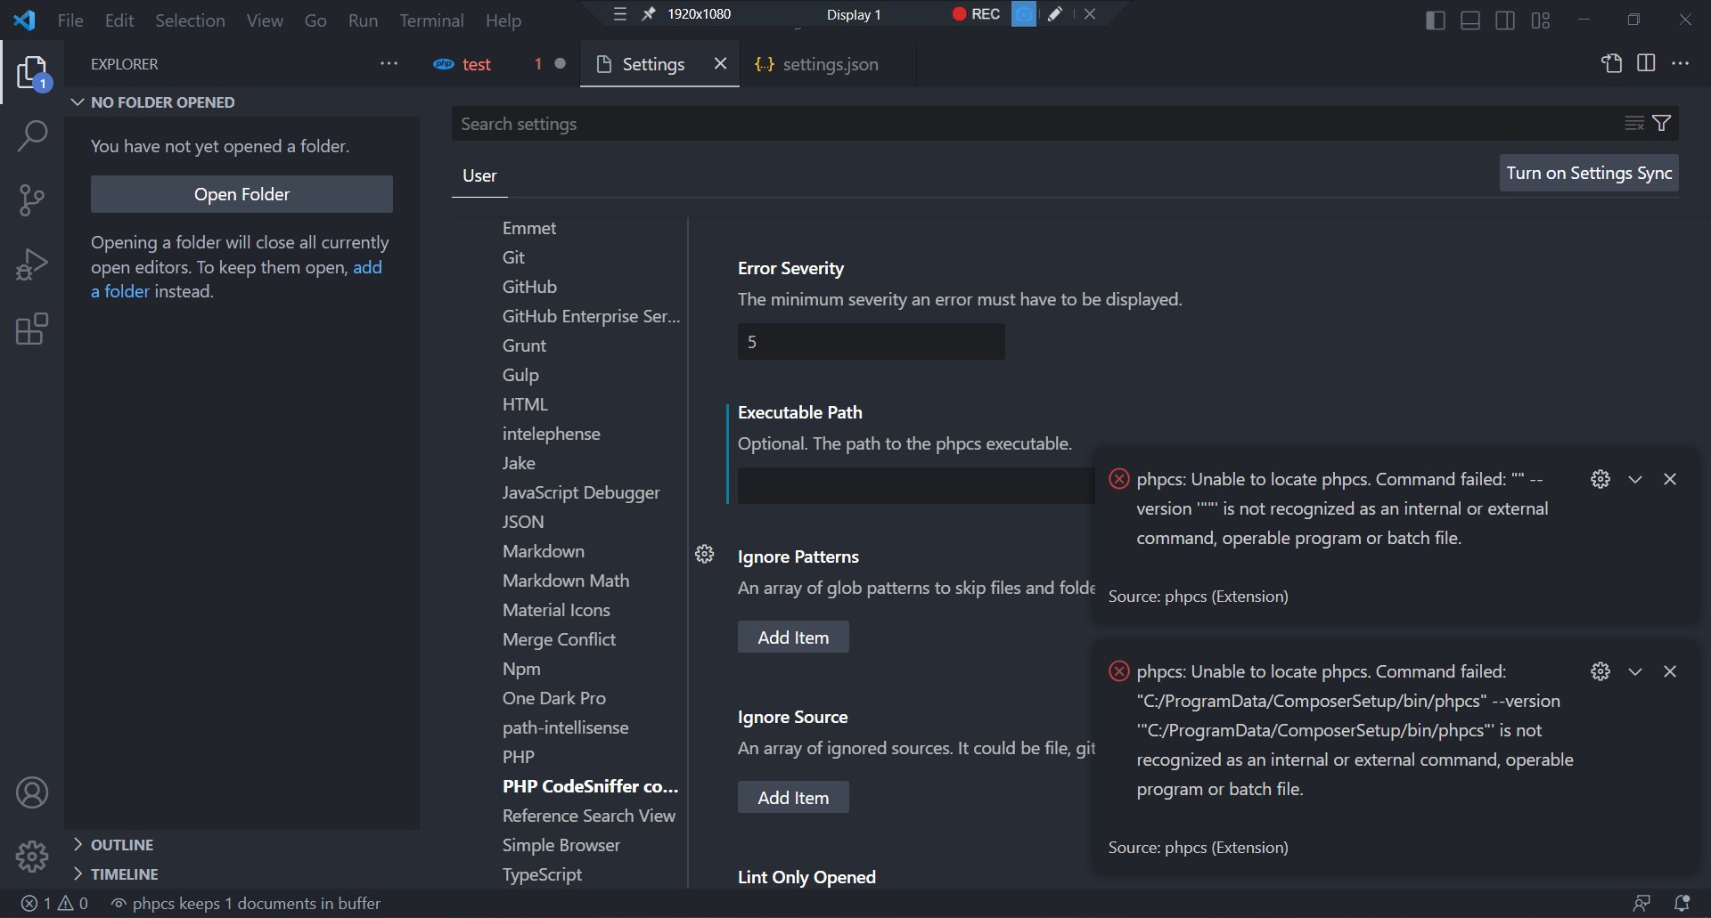This screenshot has width=1711, height=918.
Task: Toggle bottom panel layout icon
Action: (1470, 20)
